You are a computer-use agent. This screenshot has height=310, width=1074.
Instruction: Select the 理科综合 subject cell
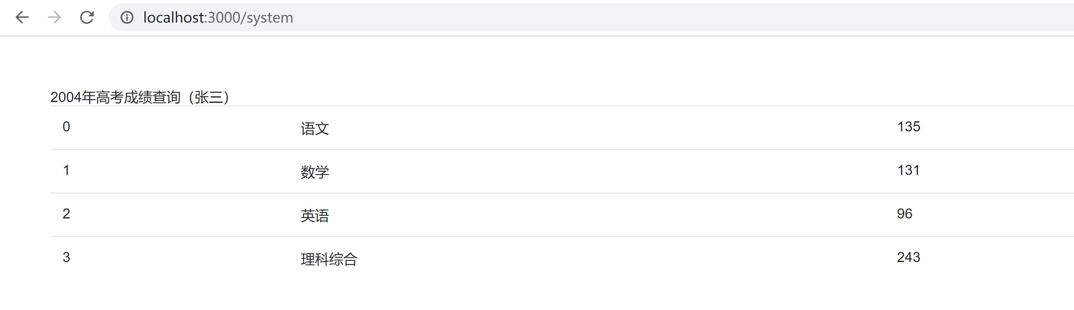coord(329,259)
